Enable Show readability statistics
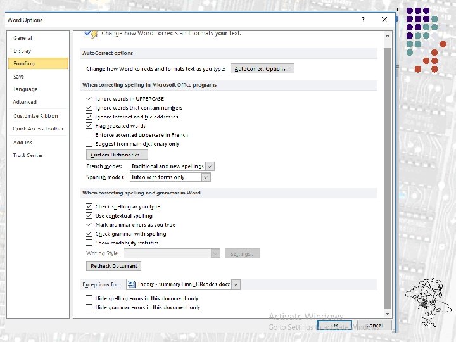Viewport: 456px width, 342px height. point(89,243)
